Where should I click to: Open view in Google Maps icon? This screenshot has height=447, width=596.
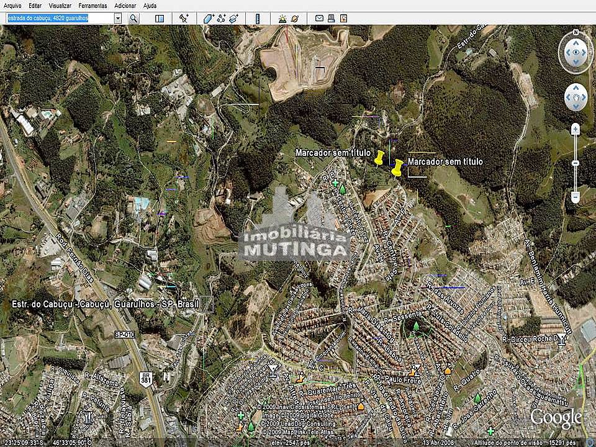343,18
